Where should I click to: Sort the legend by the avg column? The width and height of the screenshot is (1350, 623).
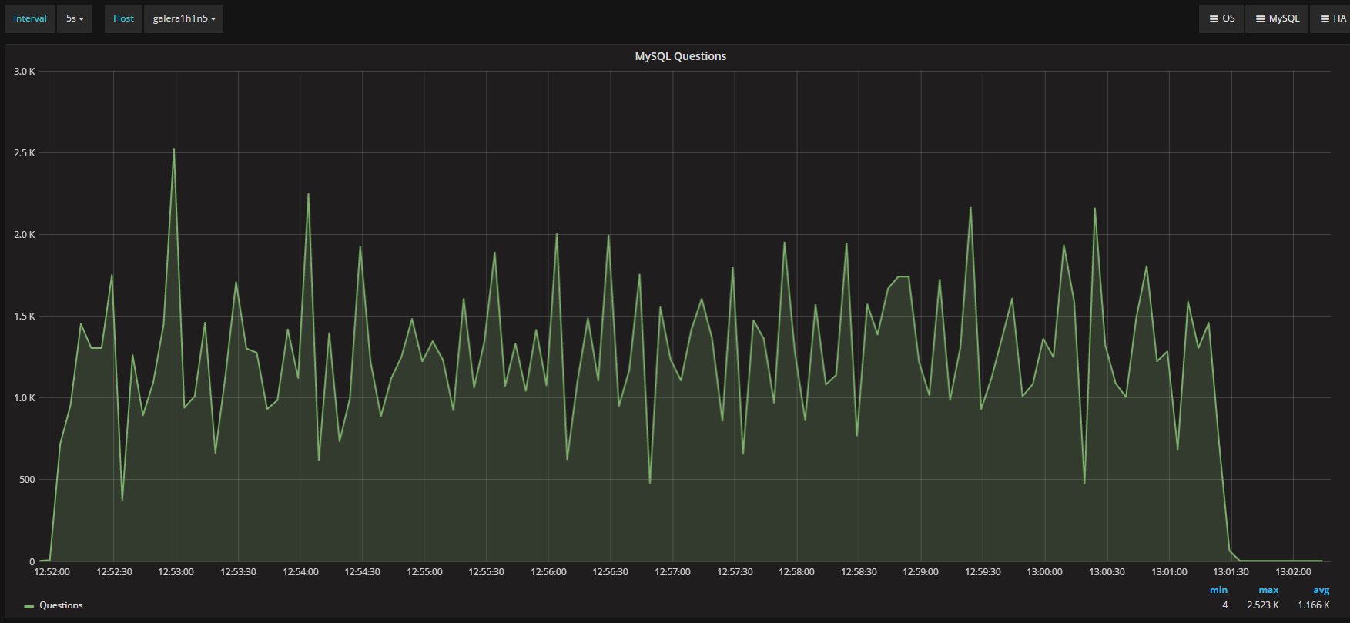[1321, 590]
